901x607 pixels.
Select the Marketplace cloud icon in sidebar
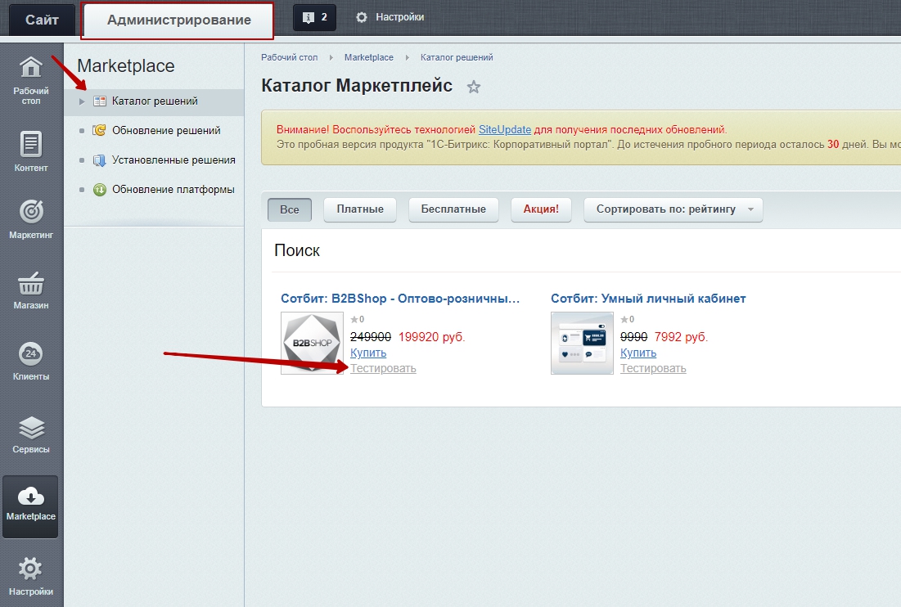click(x=31, y=496)
